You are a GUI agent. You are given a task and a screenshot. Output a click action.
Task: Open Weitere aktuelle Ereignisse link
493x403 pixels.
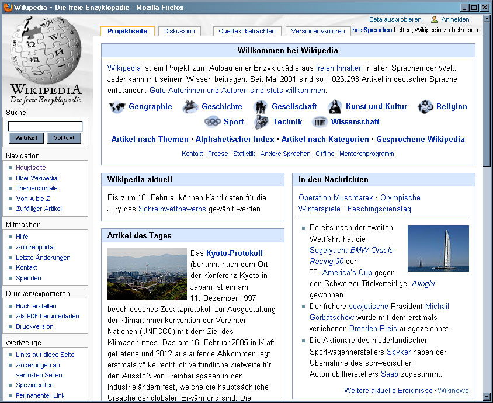(388, 390)
